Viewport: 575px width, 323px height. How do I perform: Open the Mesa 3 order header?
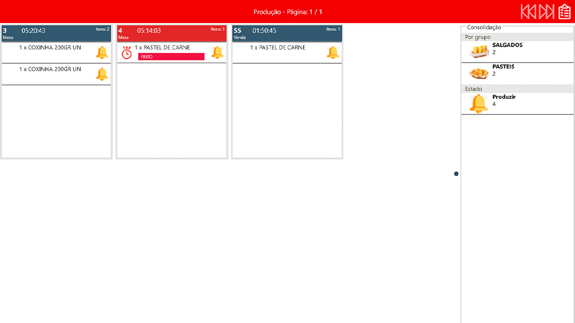(56, 33)
